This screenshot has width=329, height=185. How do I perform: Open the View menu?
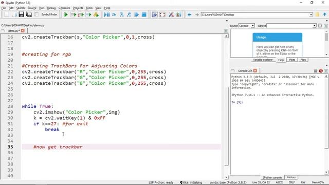pos(98,8)
